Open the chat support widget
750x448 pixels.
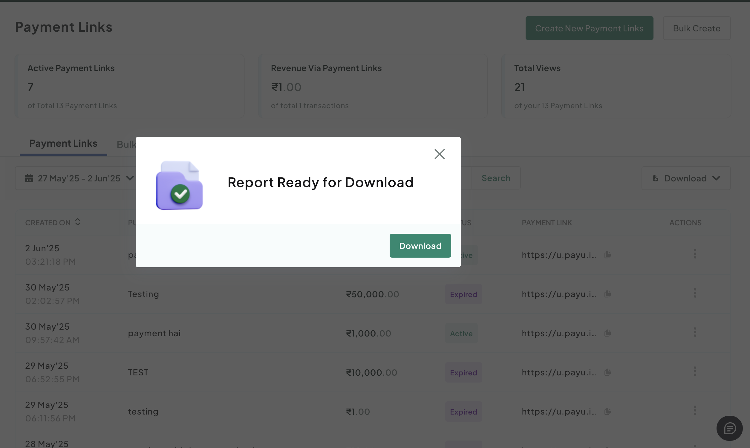pyautogui.click(x=729, y=428)
